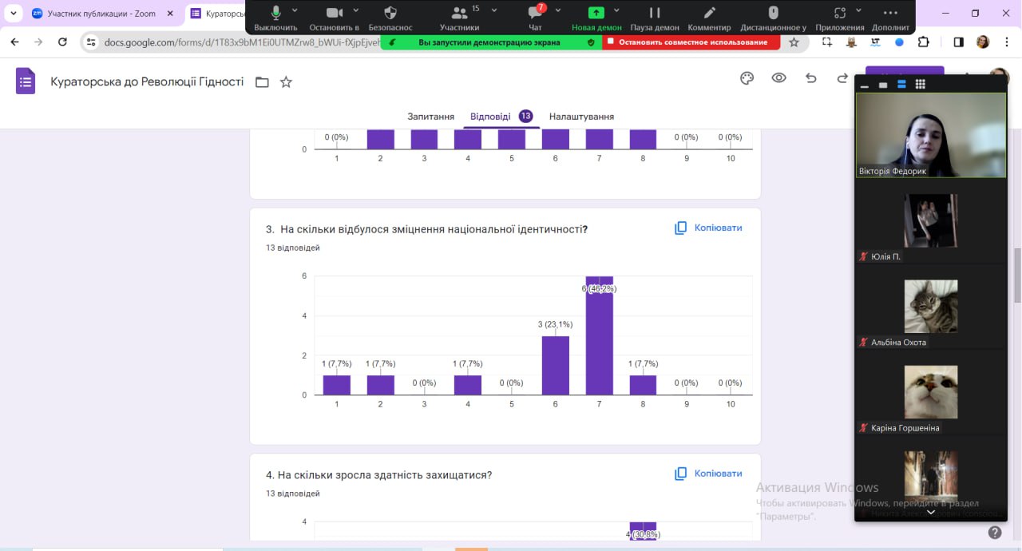
Task: Undo the last form change
Action: 810,78
